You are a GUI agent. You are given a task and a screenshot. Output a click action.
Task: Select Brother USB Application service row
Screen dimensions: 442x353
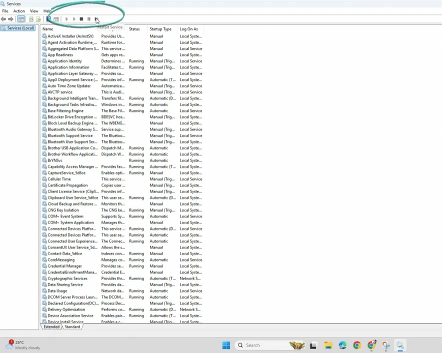point(122,148)
